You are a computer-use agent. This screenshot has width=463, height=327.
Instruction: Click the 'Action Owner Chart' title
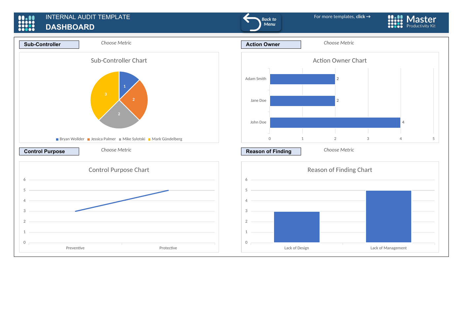(340, 61)
